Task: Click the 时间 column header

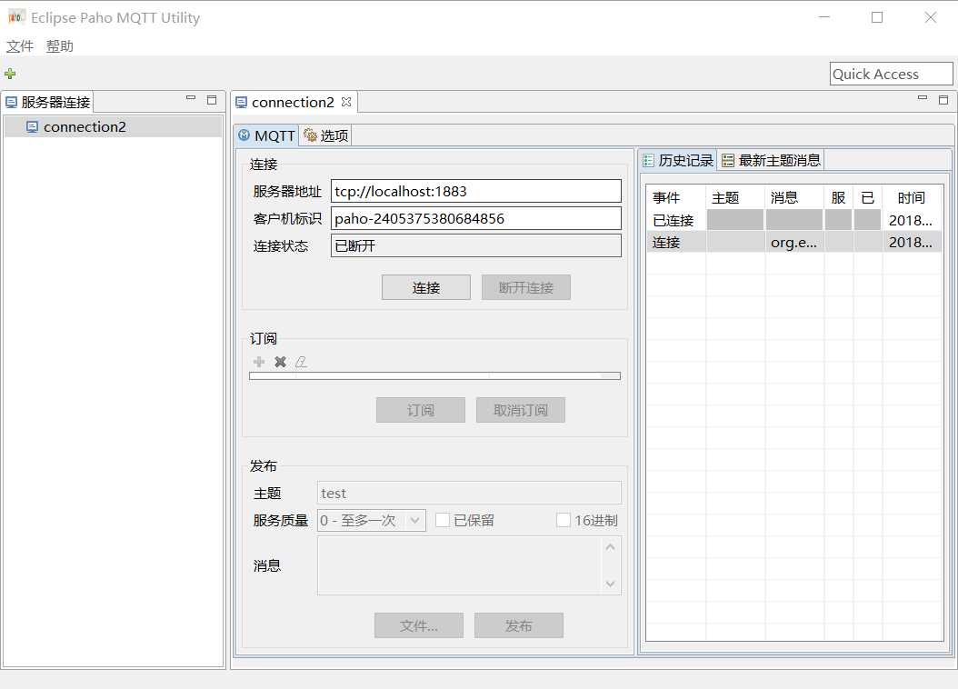Action: pos(913,198)
